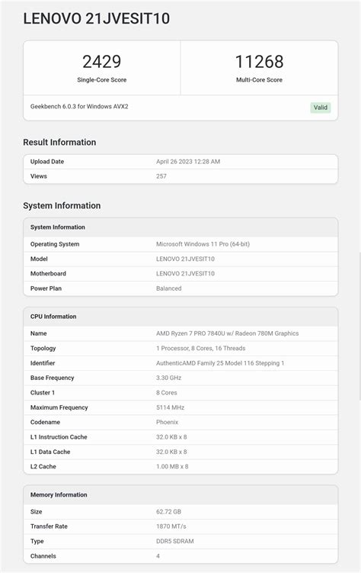Select AMD Ryzen 7 PRO 7840U name value

[227, 333]
